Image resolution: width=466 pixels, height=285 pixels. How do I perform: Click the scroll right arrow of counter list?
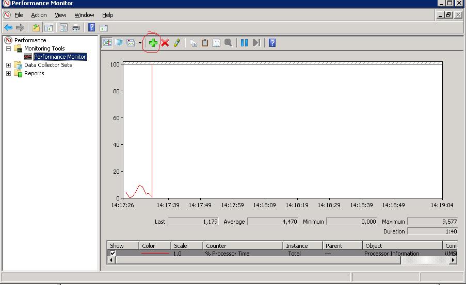pos(453,260)
